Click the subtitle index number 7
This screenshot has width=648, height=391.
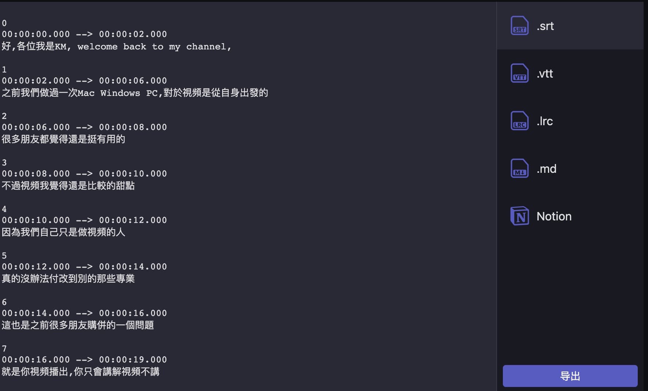tap(4, 349)
